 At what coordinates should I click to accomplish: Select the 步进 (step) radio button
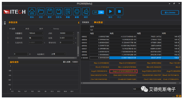[x=24, y=29]
